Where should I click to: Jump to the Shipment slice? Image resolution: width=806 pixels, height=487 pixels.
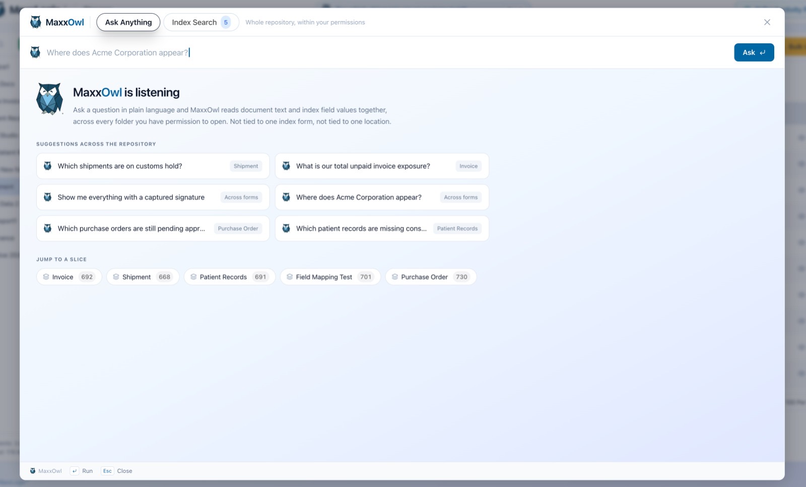click(x=143, y=277)
